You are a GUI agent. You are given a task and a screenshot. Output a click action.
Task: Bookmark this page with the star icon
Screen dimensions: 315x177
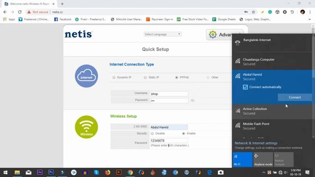pos(253,12)
